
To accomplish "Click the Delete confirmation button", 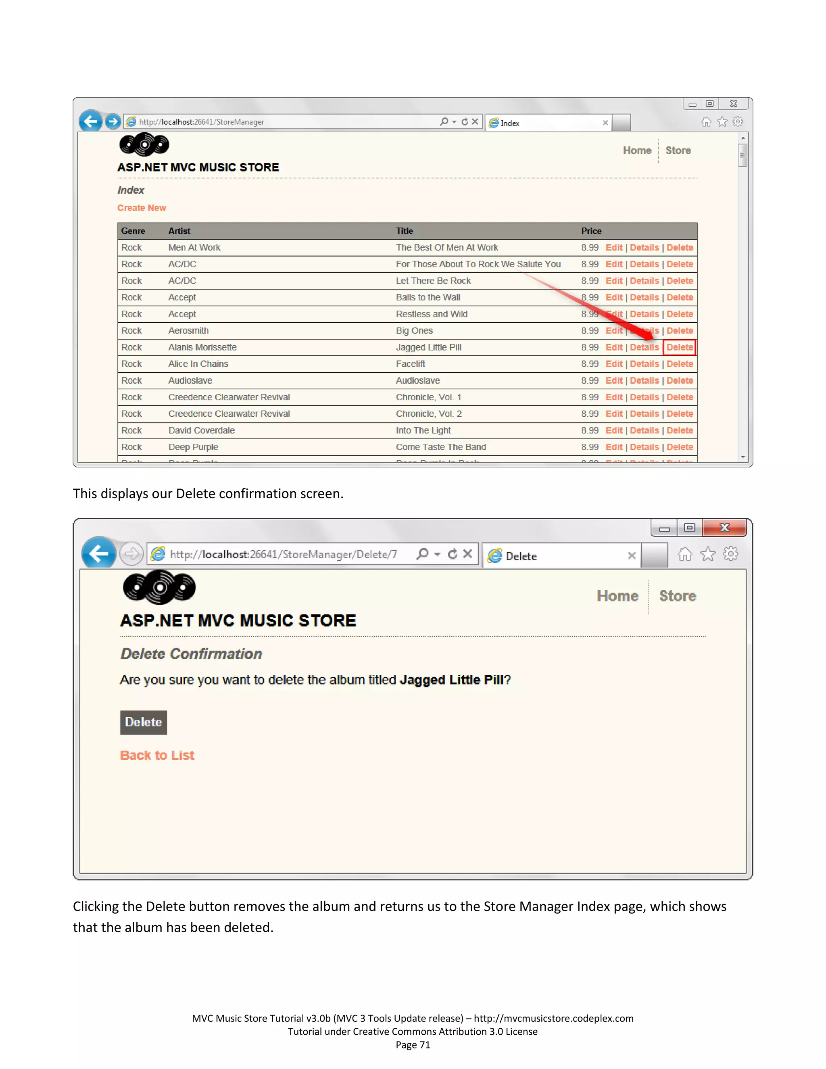I will pyautogui.click(x=143, y=722).
